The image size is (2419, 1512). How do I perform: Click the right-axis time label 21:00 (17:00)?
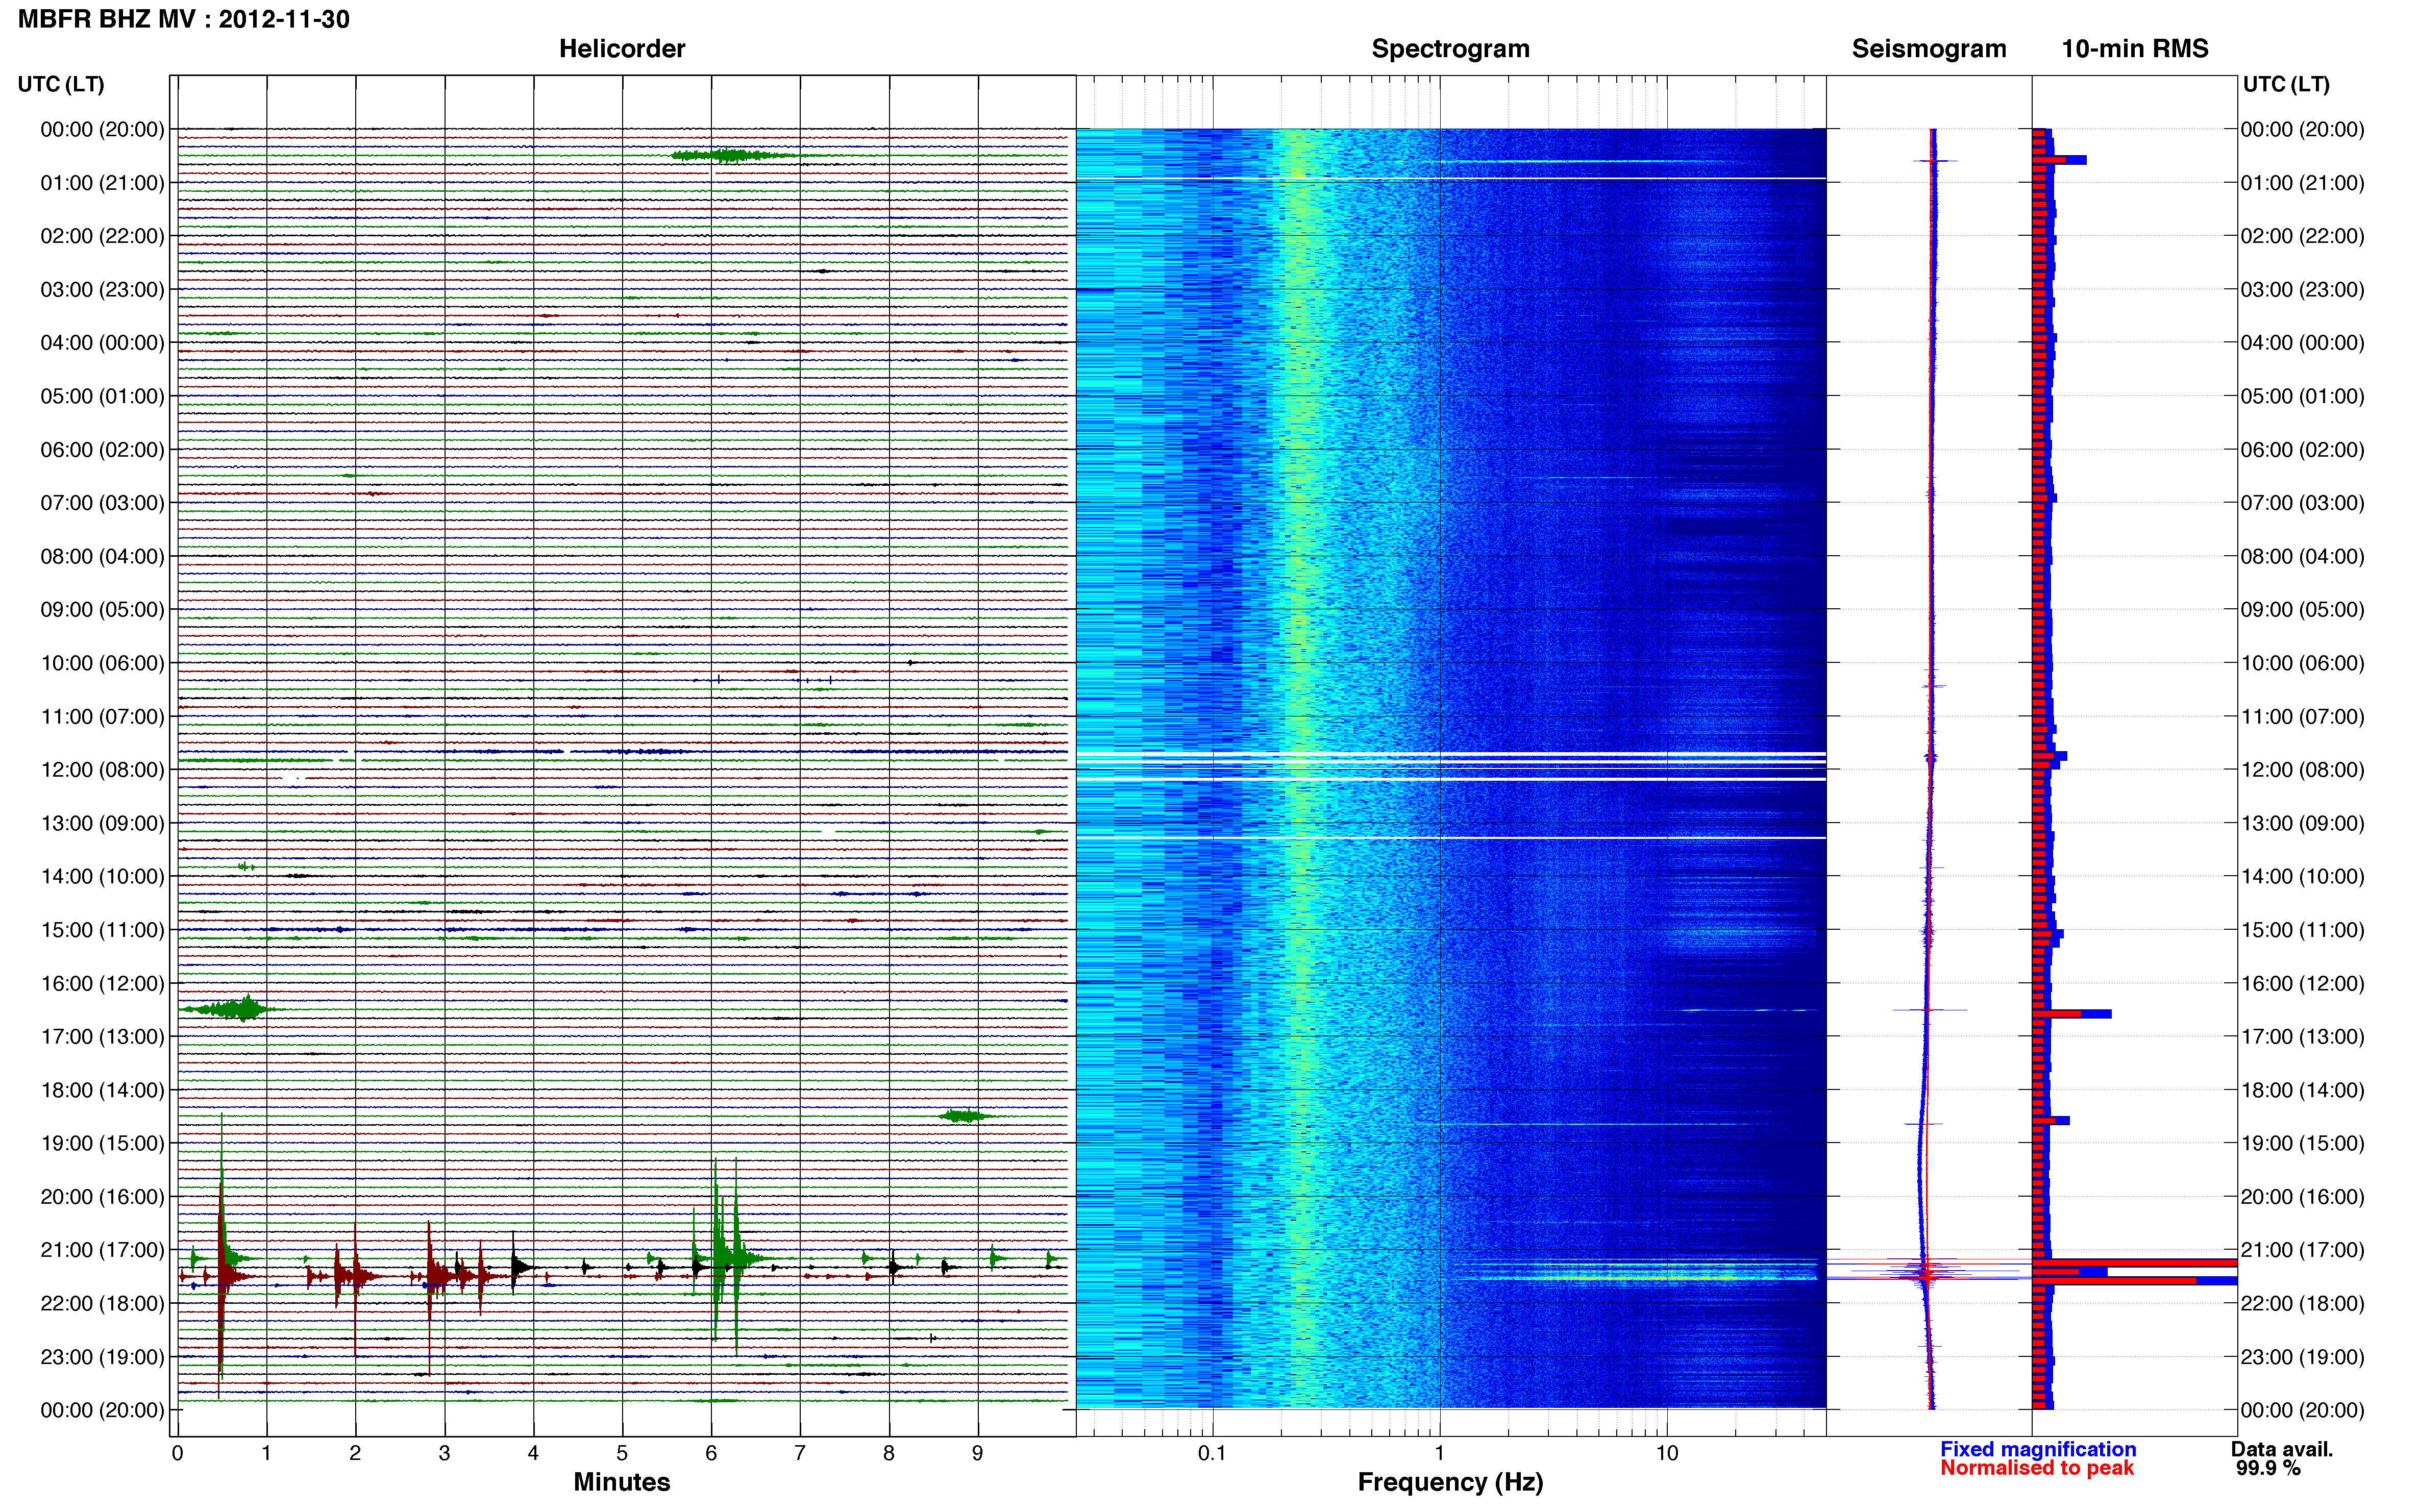click(2303, 1250)
